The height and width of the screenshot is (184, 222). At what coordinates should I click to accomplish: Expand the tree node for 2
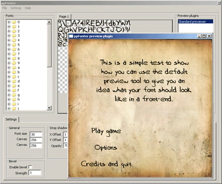tap(9, 31)
